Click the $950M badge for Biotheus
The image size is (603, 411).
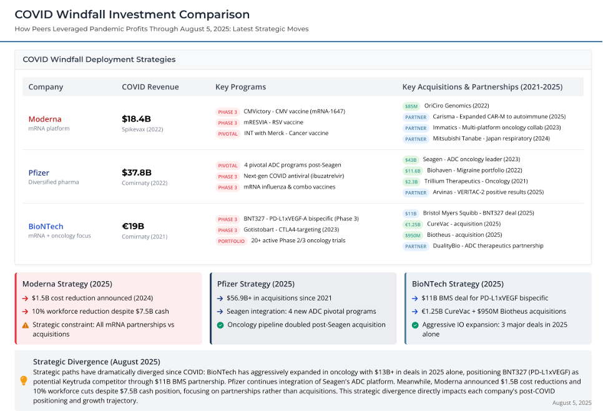click(x=413, y=235)
